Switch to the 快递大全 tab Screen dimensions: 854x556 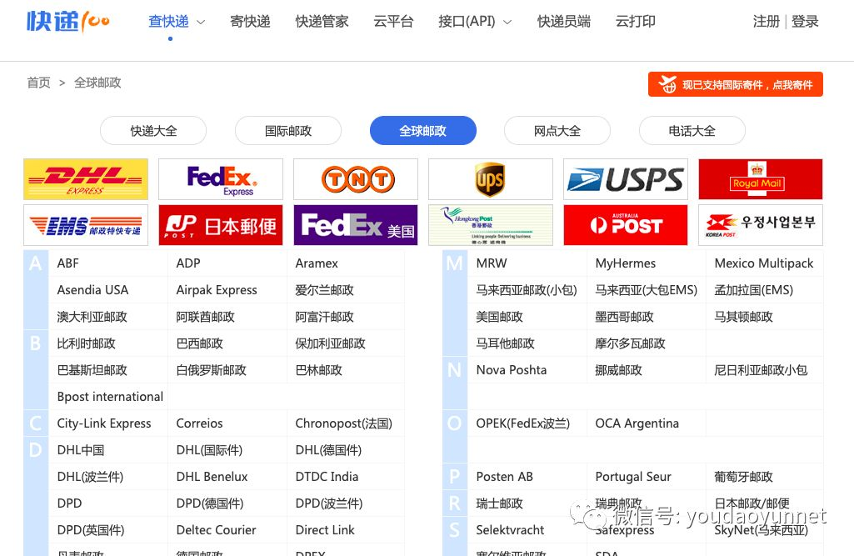[153, 131]
